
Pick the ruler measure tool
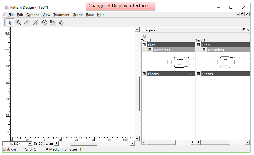coord(27,23)
